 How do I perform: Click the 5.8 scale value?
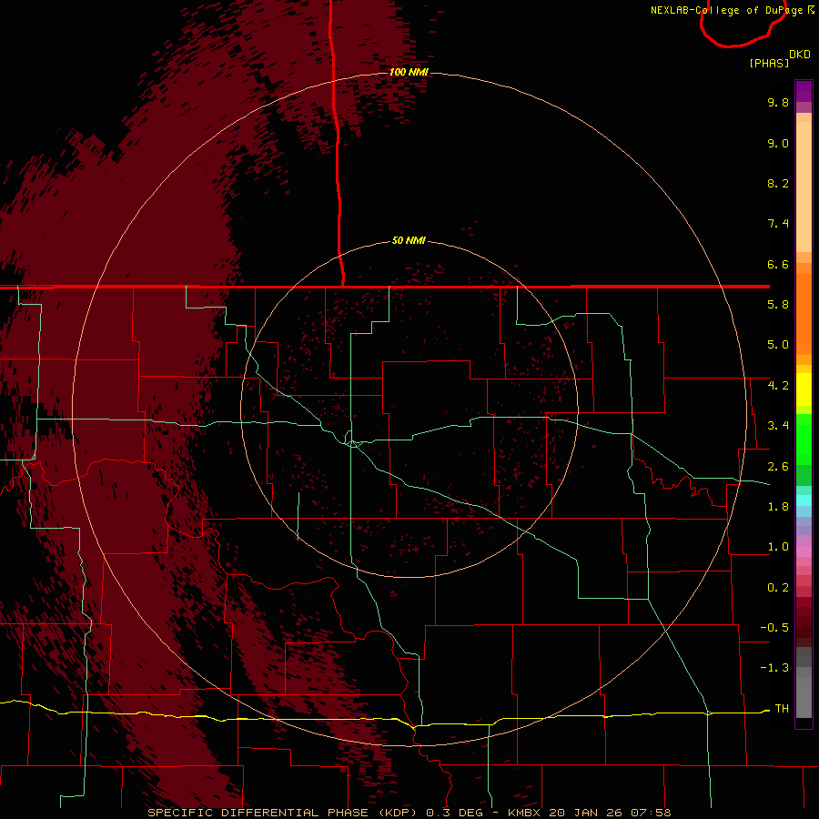coord(778,305)
